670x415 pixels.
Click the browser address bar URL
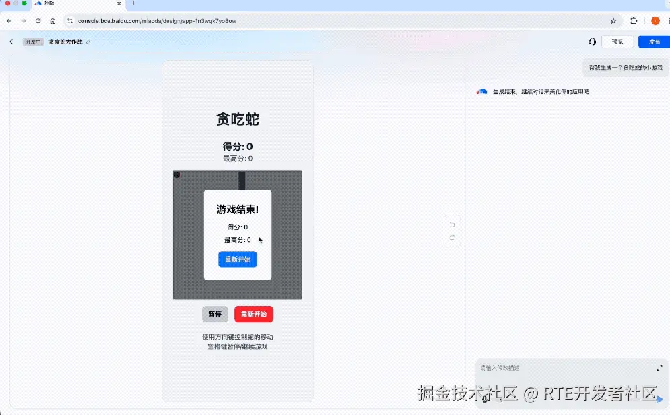coord(157,20)
